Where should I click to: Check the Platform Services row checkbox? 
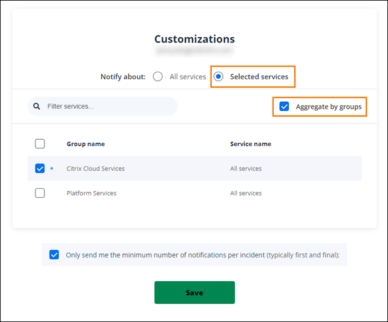click(x=40, y=193)
